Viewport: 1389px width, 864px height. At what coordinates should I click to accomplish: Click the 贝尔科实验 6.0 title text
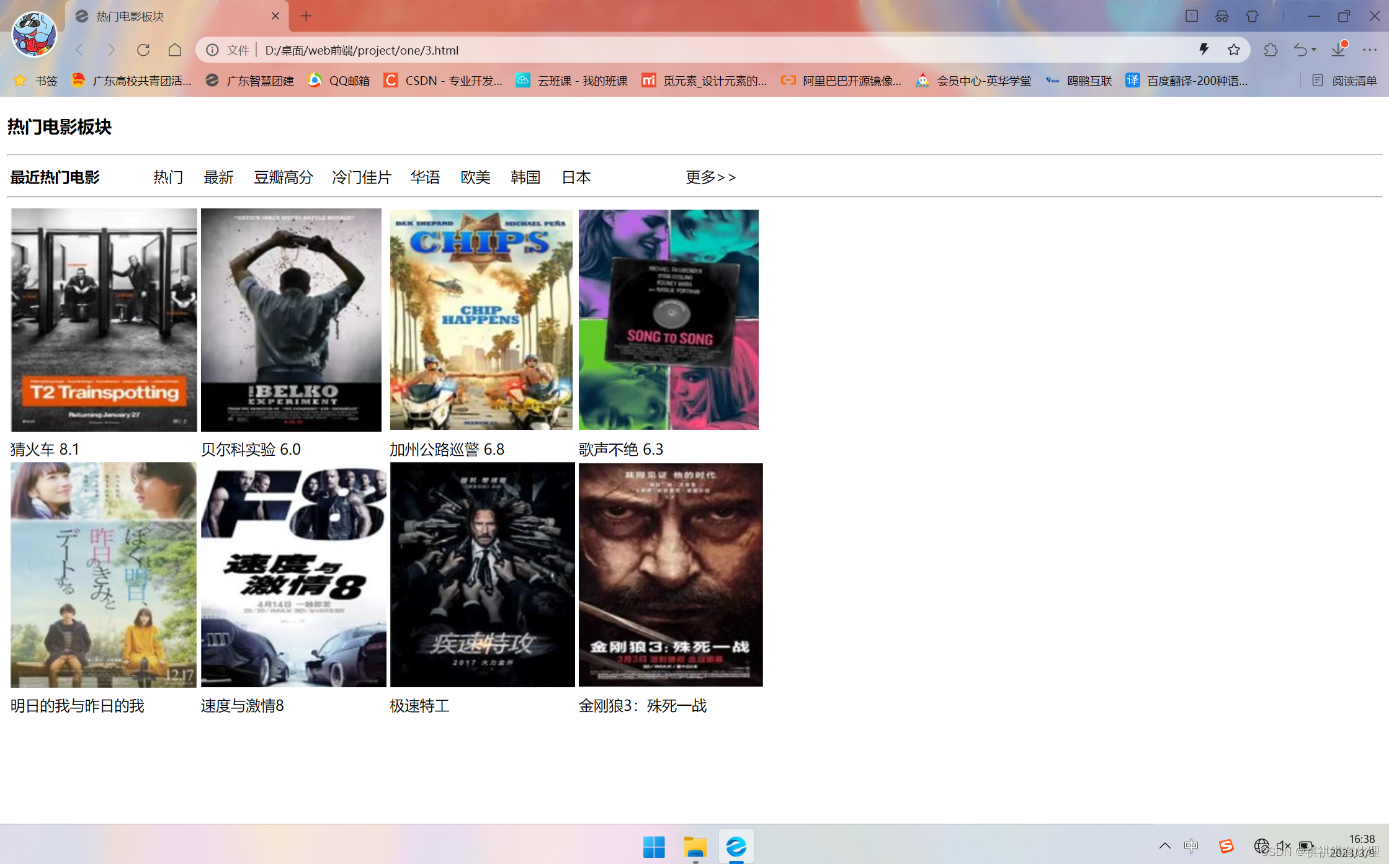(x=251, y=449)
